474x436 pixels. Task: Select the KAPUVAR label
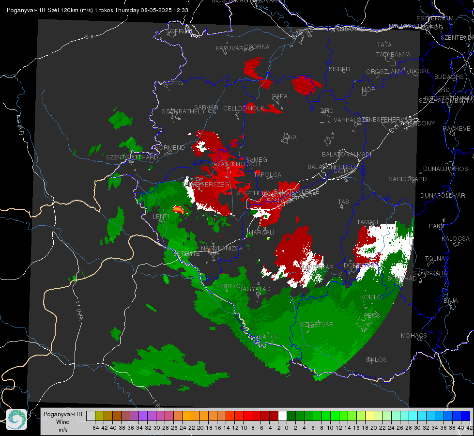[x=229, y=48]
